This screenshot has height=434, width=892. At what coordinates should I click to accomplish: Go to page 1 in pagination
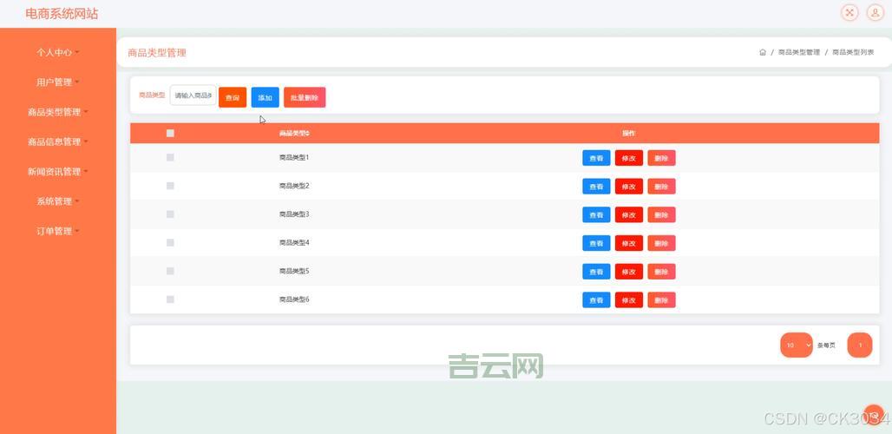[x=859, y=345]
